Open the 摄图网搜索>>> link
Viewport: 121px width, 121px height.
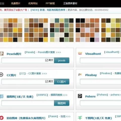point(59,95)
